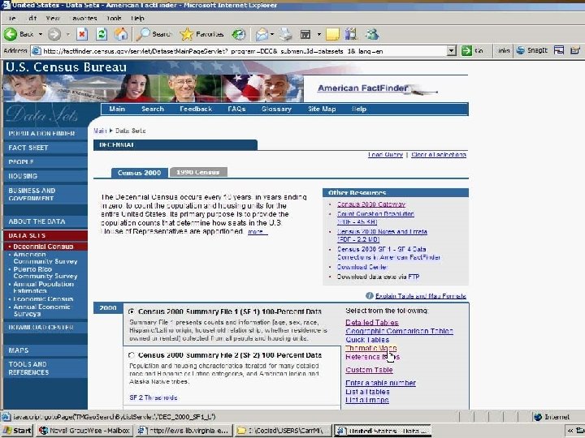Click the Edit page icon
This screenshot has height=438, width=585.
click(x=305, y=35)
